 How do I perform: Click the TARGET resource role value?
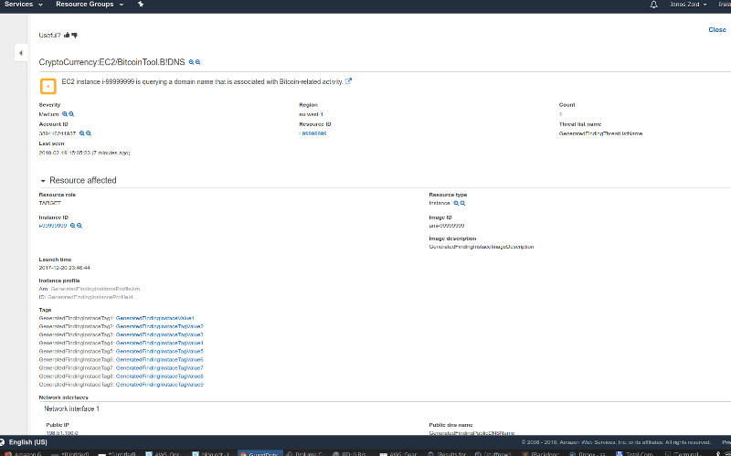[x=50, y=203]
